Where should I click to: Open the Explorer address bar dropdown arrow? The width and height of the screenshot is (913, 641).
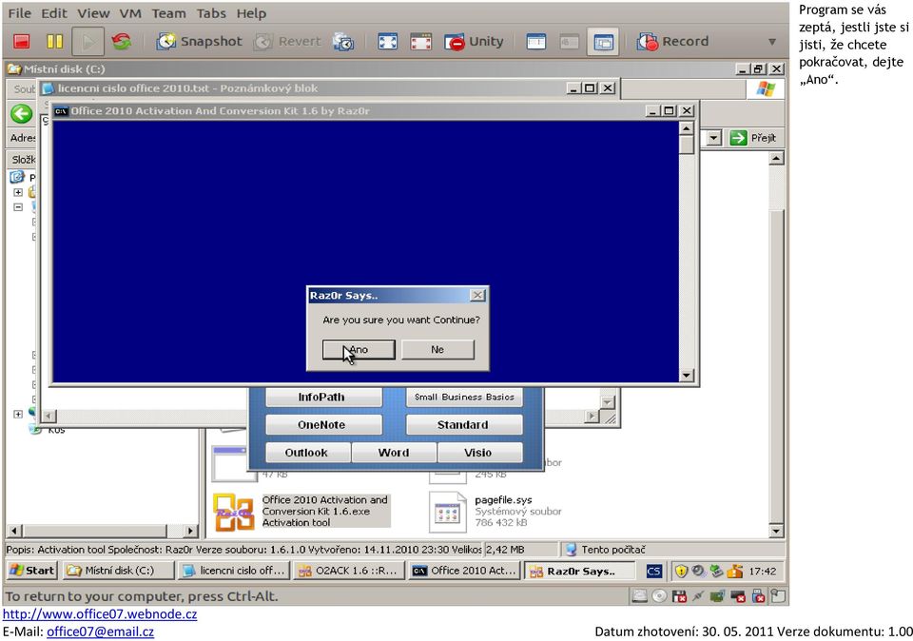click(x=714, y=138)
